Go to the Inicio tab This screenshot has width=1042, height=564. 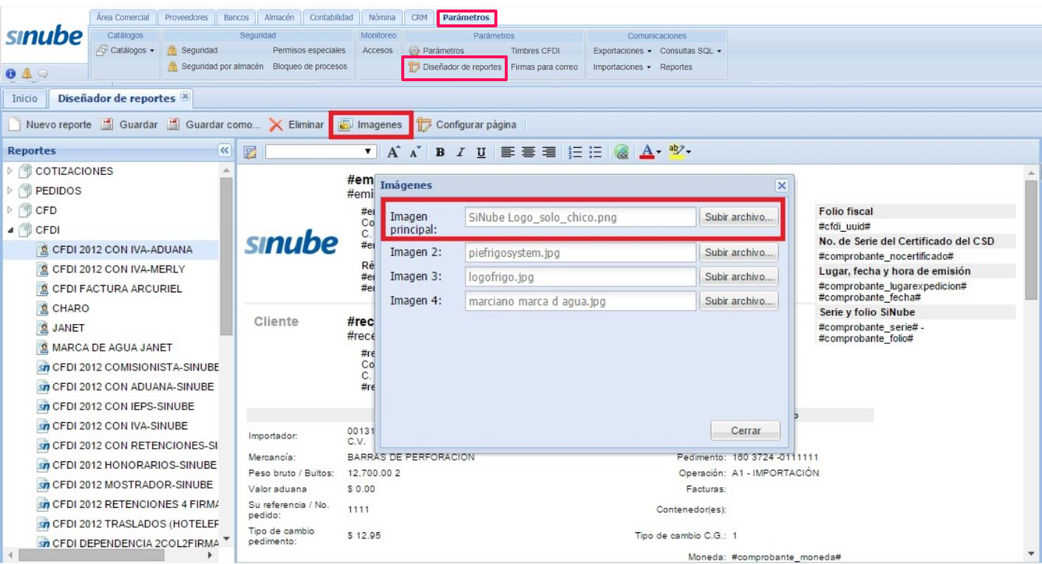(x=24, y=98)
